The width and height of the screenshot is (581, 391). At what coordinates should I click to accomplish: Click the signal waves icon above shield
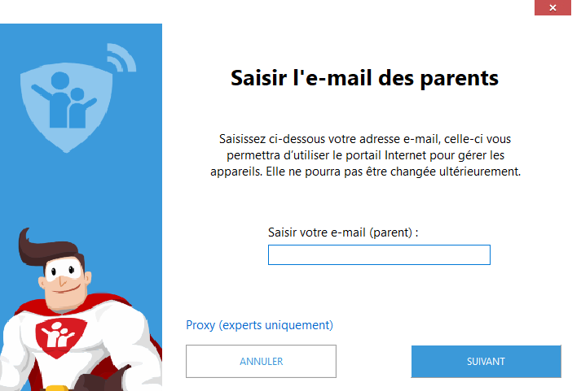[122, 57]
